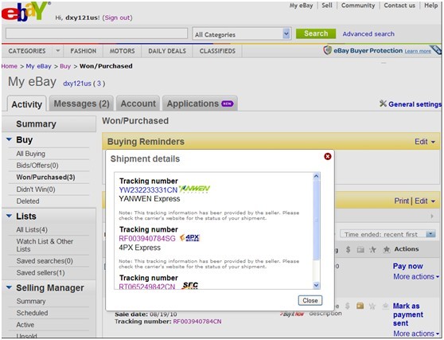Viewport: 444px width, 340px height.
Task: Click the shipped box column header icon
Action: (360, 250)
